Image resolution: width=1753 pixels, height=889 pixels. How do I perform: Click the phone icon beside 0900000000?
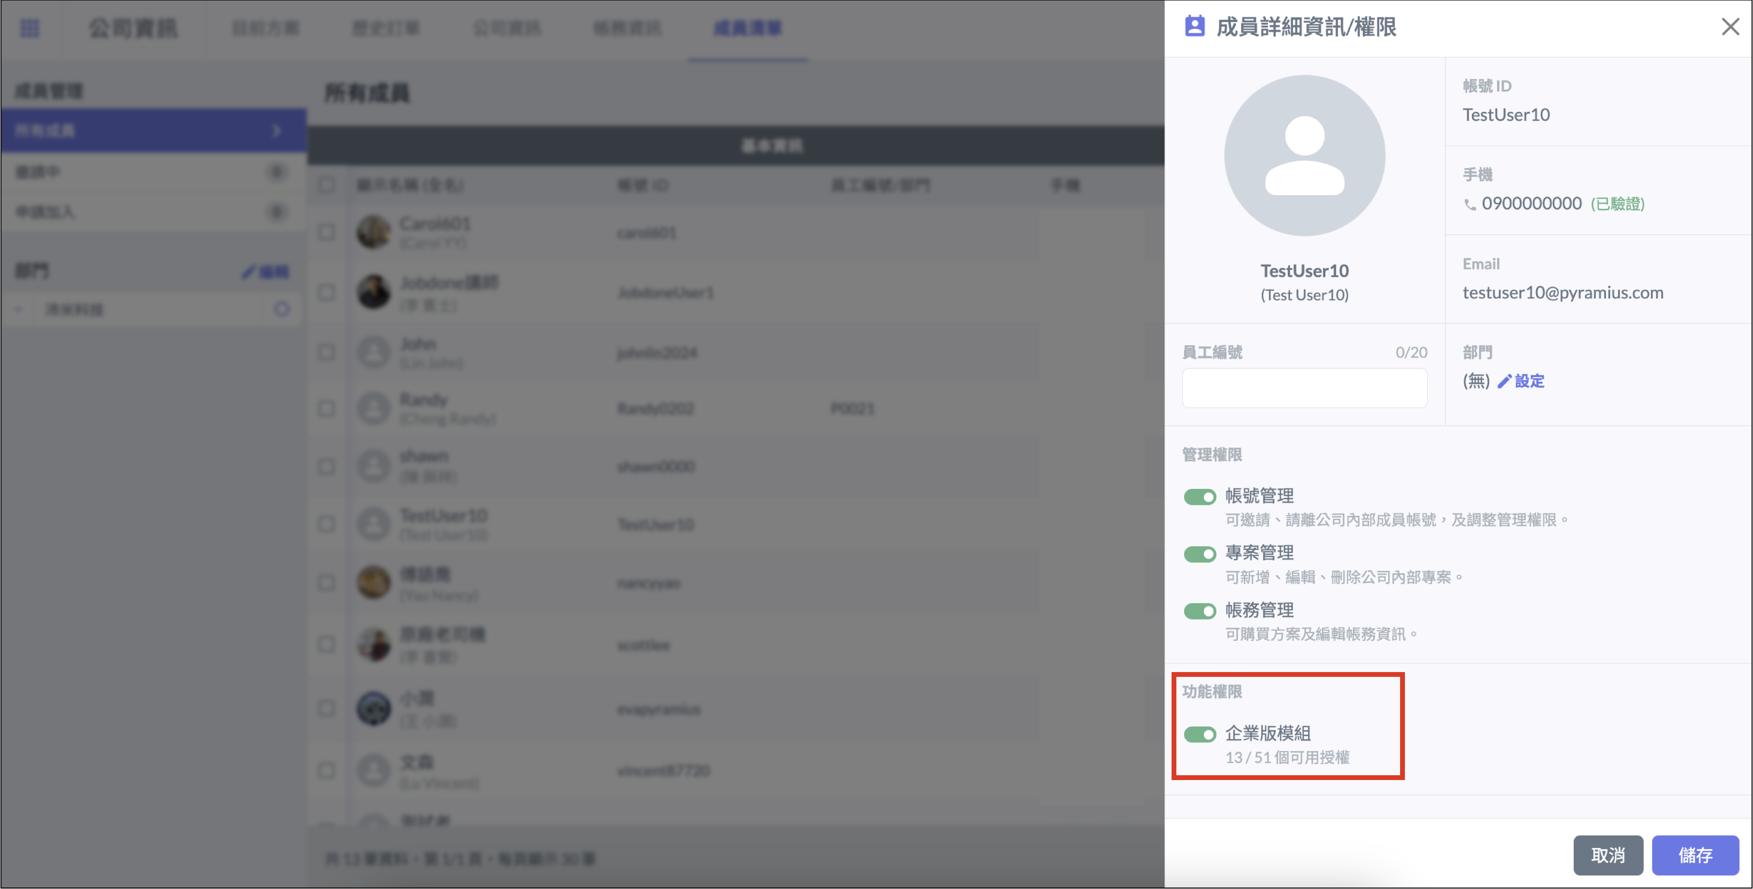(1470, 204)
